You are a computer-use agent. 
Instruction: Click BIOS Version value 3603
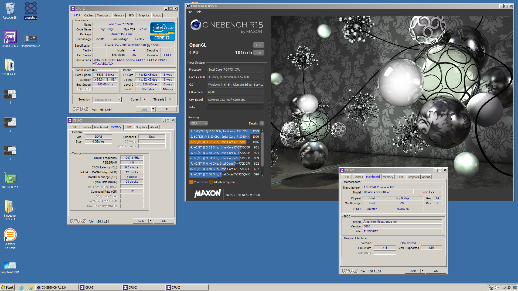pyautogui.click(x=402, y=226)
